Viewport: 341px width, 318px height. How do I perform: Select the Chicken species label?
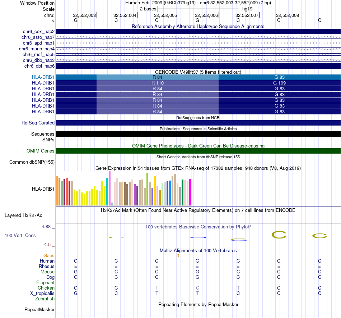point(46,288)
